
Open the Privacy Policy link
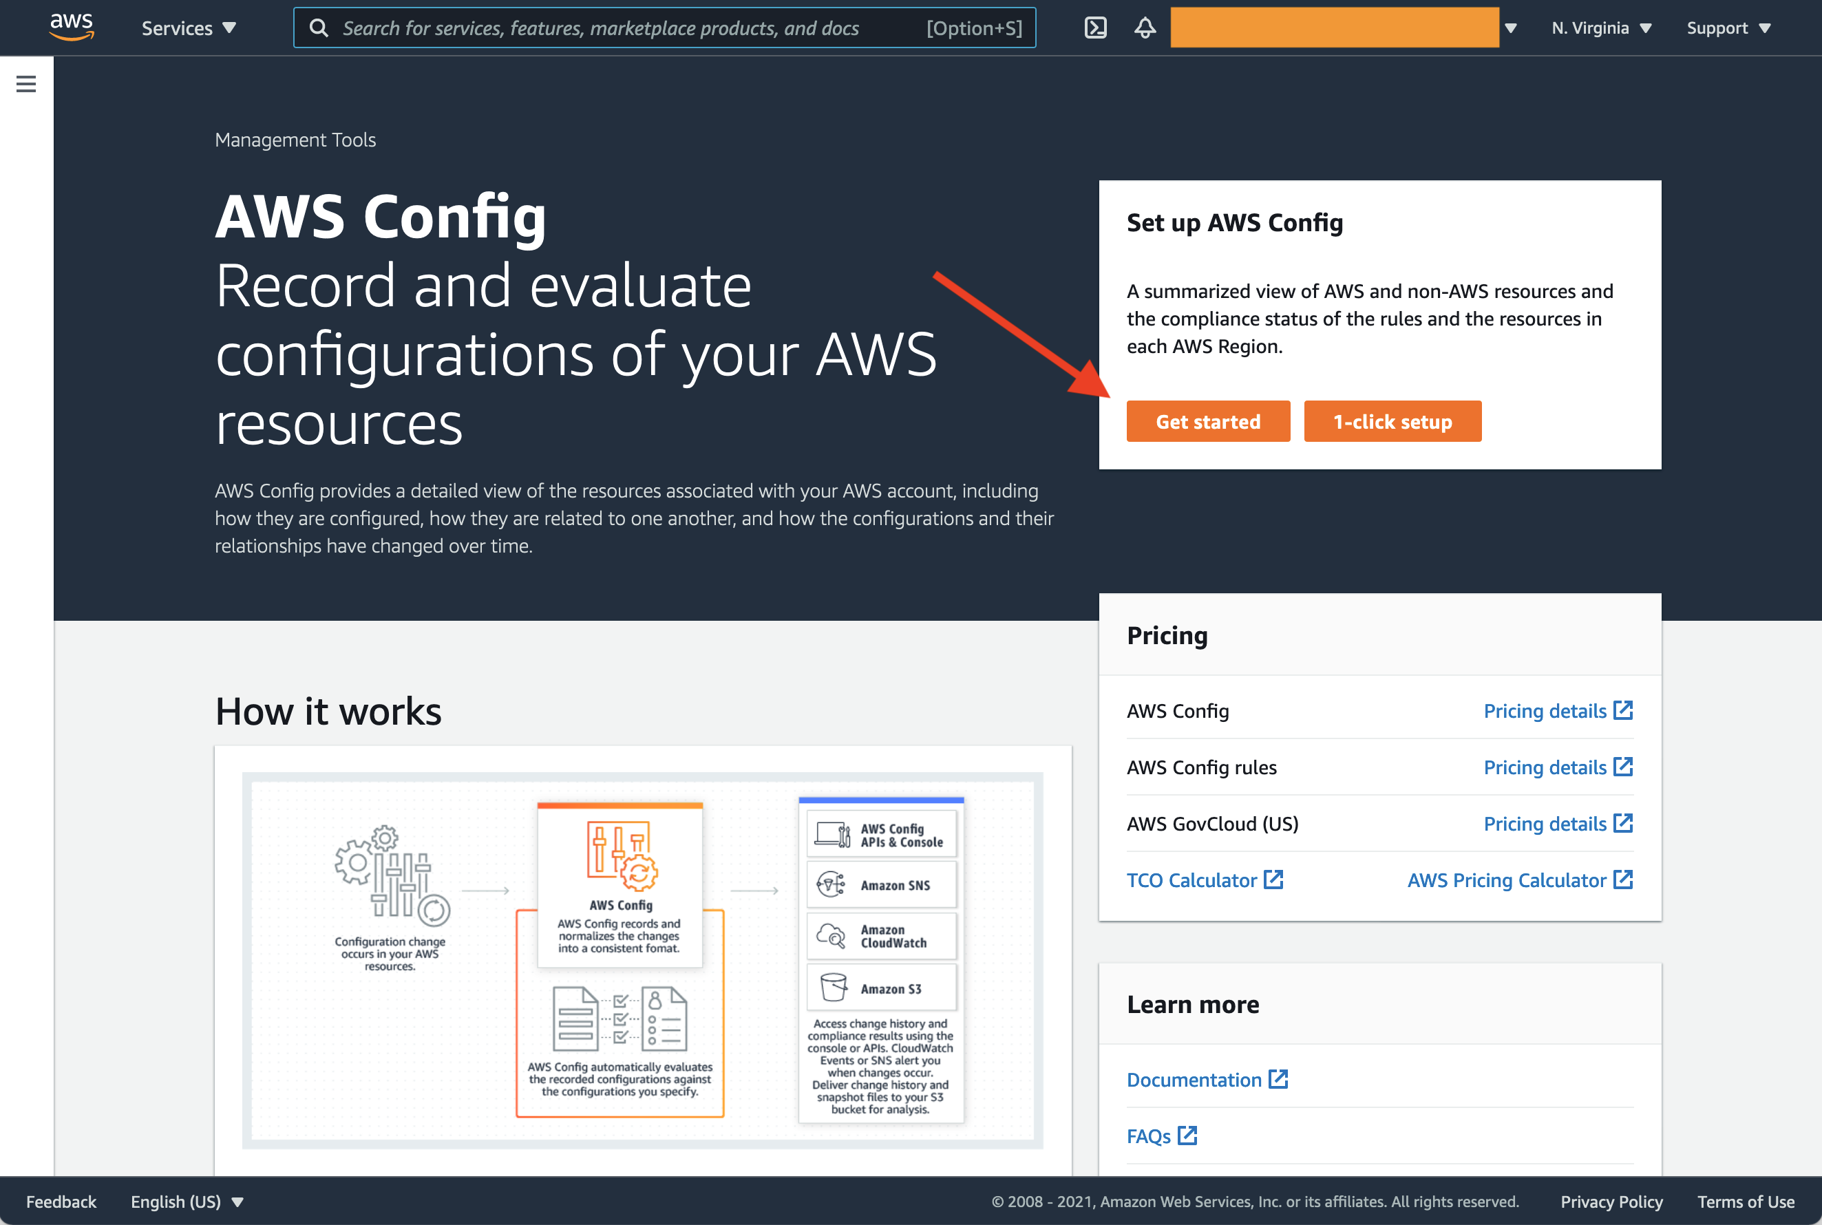point(1611,1202)
